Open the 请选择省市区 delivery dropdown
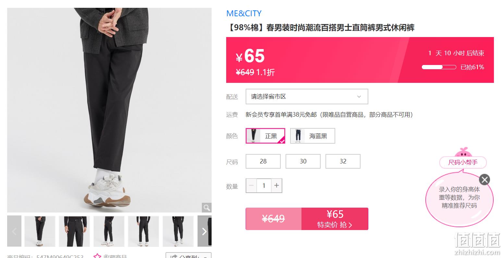 (307, 97)
